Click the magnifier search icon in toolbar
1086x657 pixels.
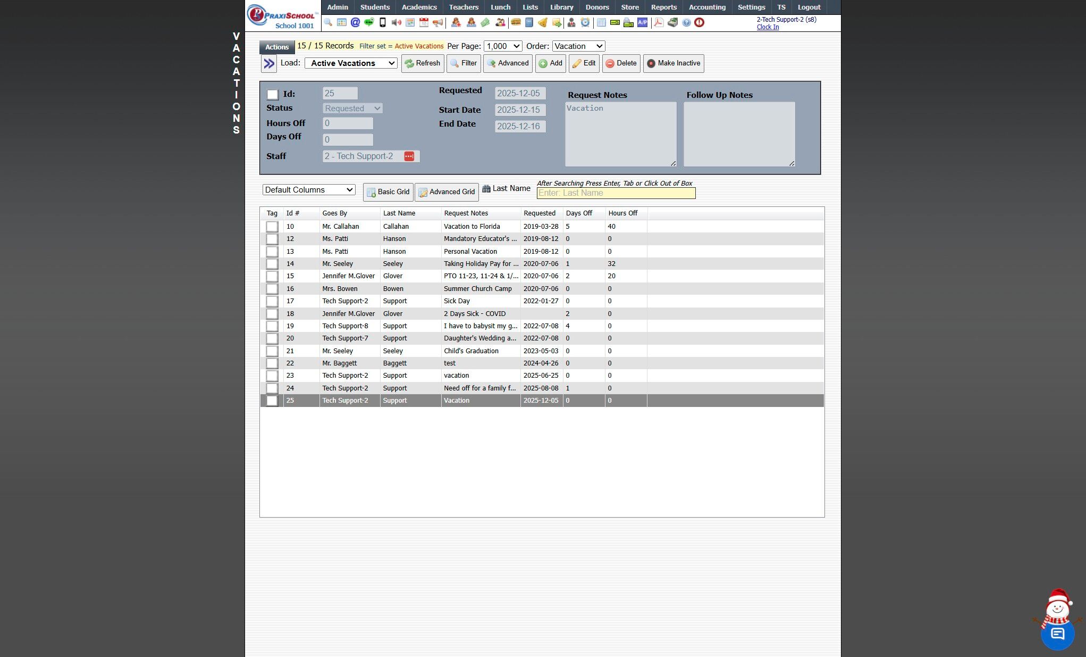[x=328, y=22]
